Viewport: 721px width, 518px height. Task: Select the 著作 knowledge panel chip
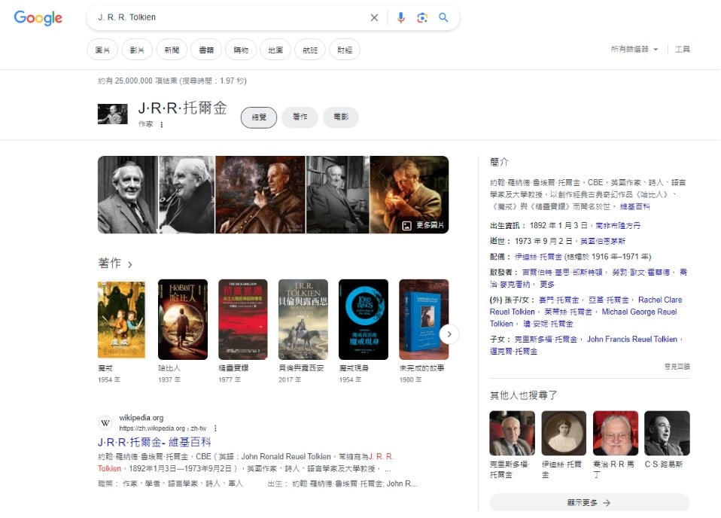point(300,117)
